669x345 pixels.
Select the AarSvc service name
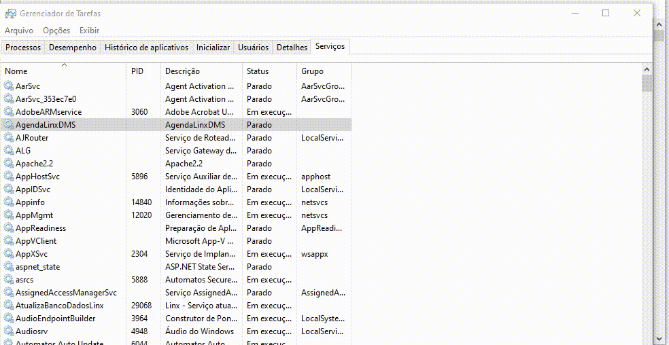pos(28,86)
